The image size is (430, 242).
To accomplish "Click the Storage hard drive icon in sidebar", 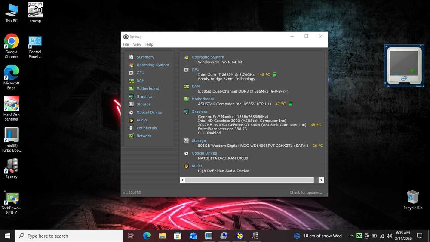I will coord(131,104).
